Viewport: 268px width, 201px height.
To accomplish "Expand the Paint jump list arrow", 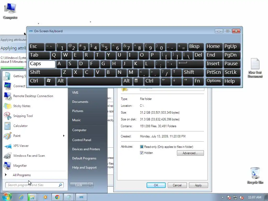I will [x=64, y=136].
